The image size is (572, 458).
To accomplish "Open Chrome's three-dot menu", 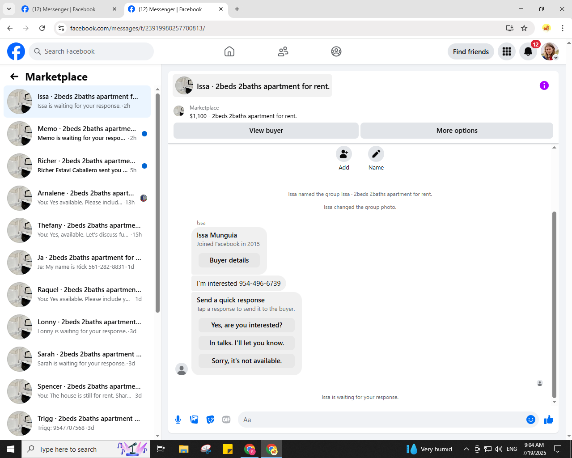I will [562, 28].
